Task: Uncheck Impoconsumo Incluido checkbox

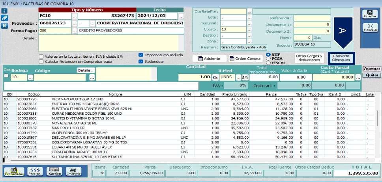Action: pyautogui.click(x=140, y=55)
